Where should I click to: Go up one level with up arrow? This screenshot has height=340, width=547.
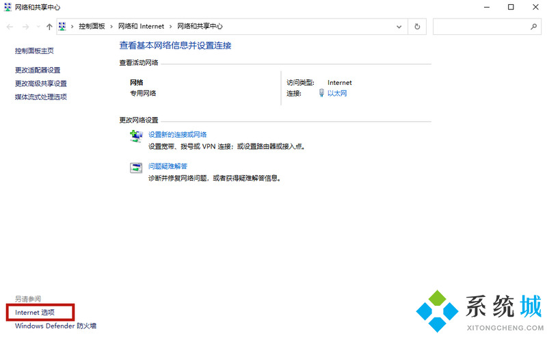[x=49, y=27]
